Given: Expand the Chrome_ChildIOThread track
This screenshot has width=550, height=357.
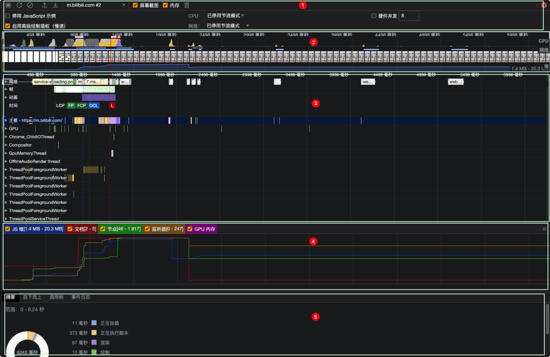Looking at the screenshot, I should (x=6, y=137).
